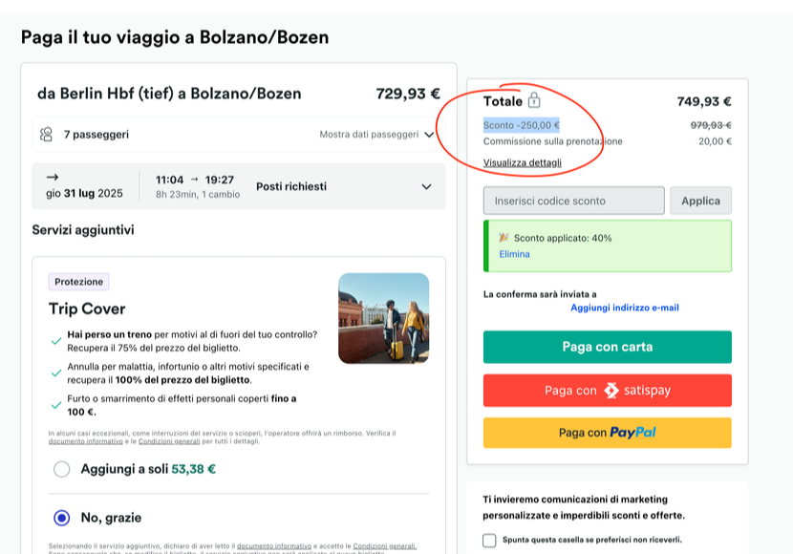
Task: Select 'Aggiungi a soli 53,38 €' radio option
Action: point(62,469)
